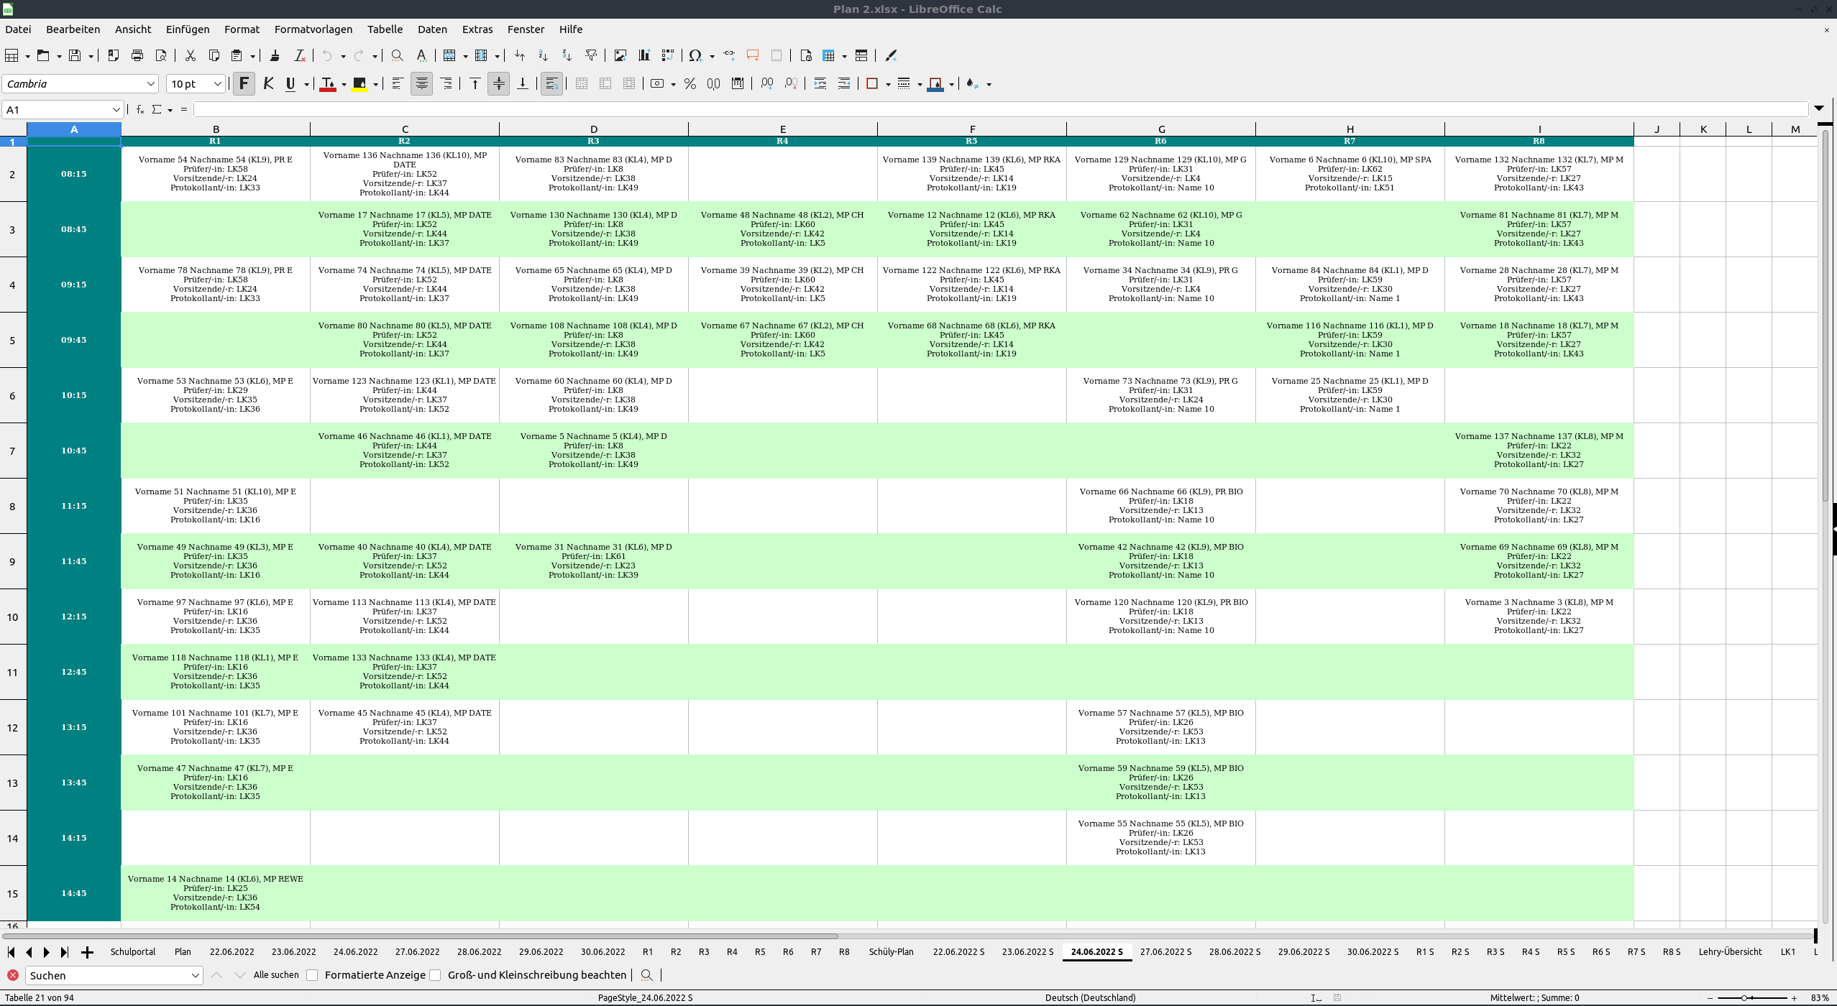
Task: Insert a chart
Action: click(643, 55)
